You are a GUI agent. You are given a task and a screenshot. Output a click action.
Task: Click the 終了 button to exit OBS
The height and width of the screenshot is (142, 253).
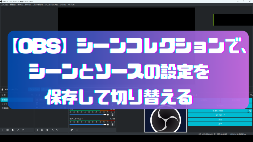tap(220, 124)
